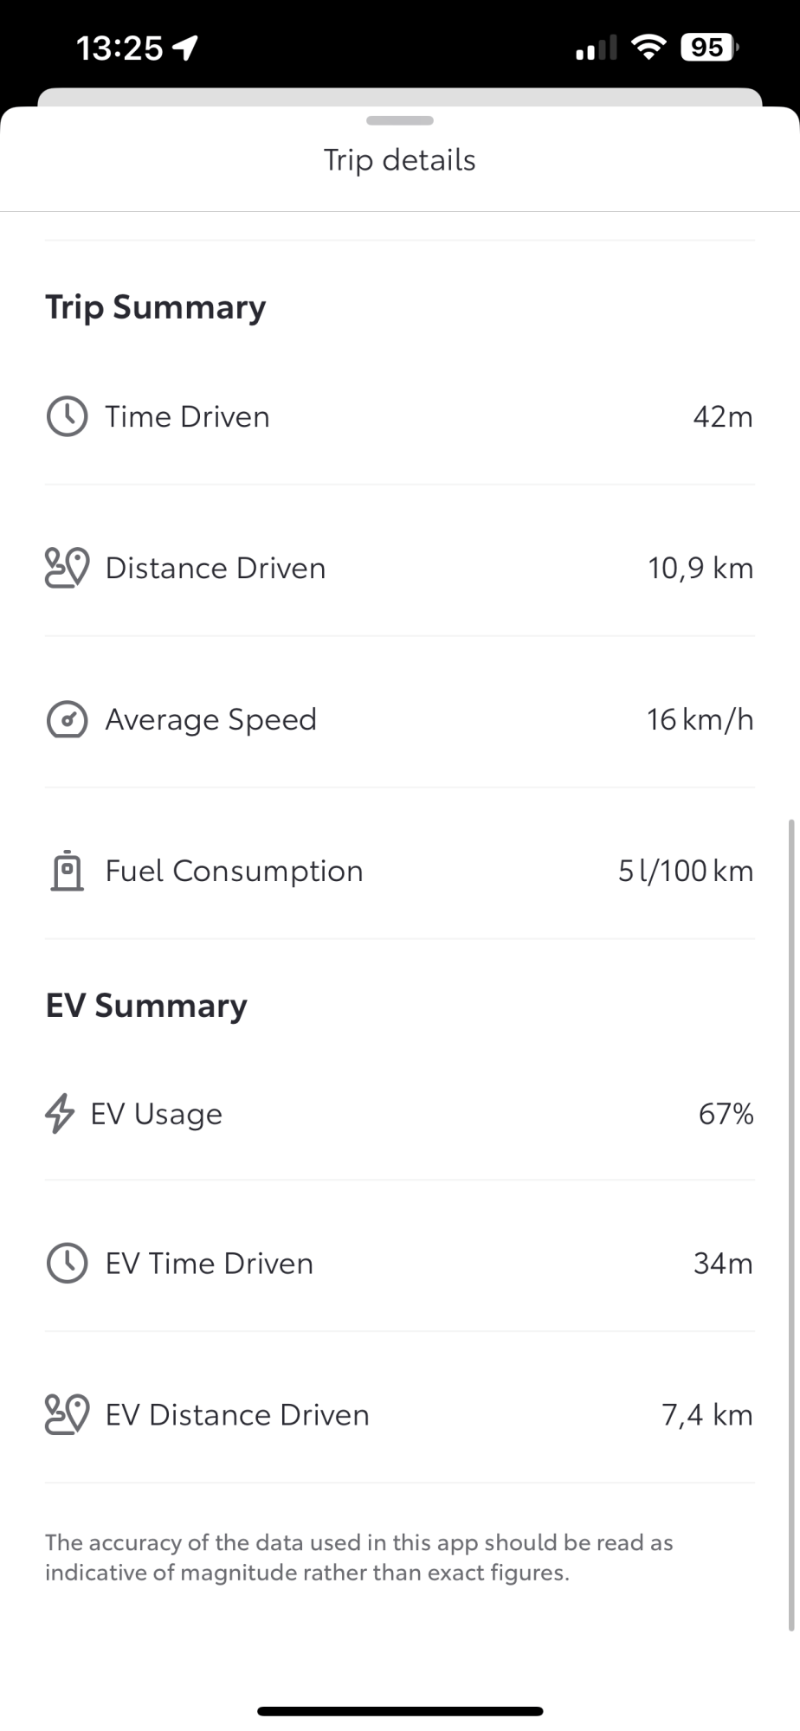Tap the sheet grabber handle above Trip details
800x1731 pixels.
point(400,120)
